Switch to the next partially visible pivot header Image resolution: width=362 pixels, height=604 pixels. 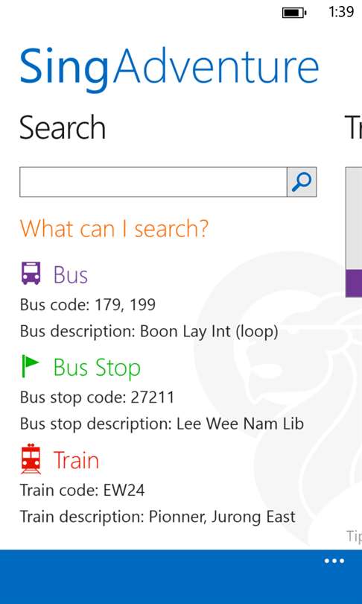(x=354, y=128)
